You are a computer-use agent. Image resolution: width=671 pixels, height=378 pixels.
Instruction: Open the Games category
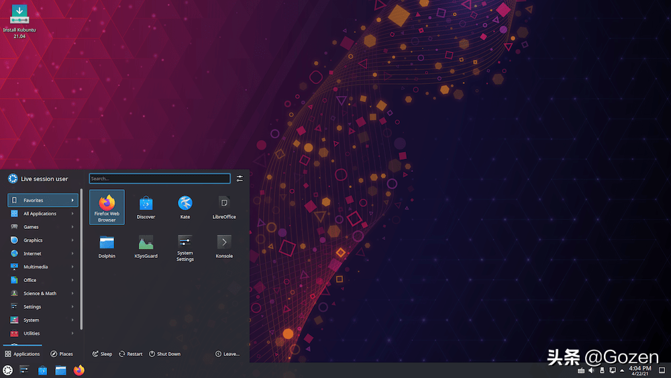pos(43,227)
